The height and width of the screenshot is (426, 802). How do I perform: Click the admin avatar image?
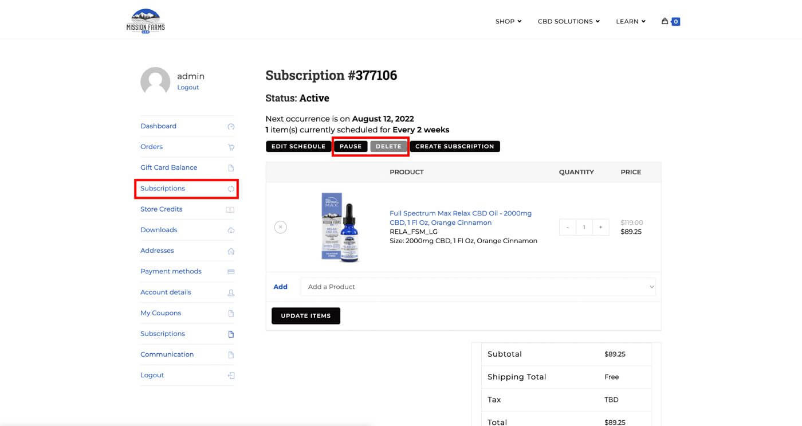coord(155,81)
